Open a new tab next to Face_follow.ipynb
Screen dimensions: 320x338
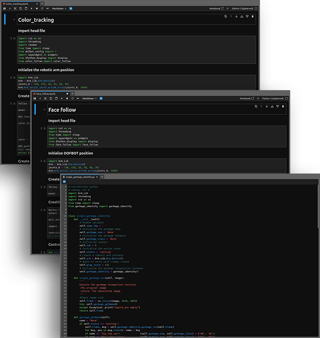73,94
